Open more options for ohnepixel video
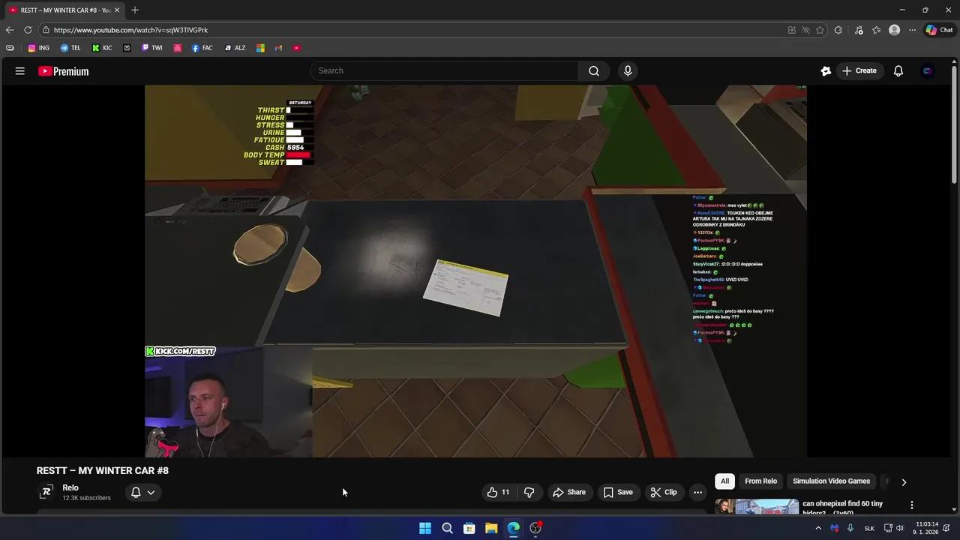This screenshot has height=540, width=960. tap(912, 505)
